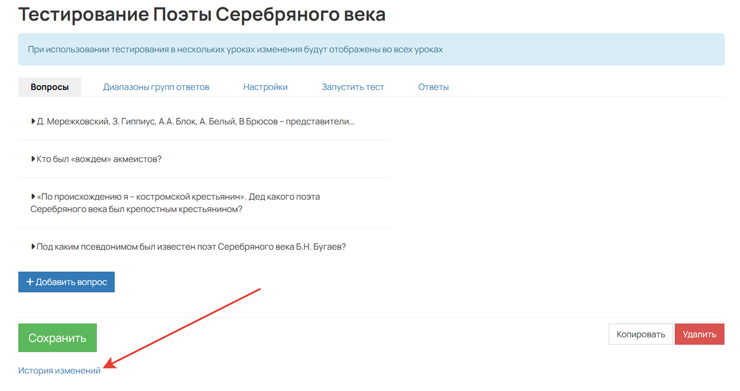Screen dimensions: 740x391
Task: Switch to the Вопросы tab
Action: tap(50, 87)
